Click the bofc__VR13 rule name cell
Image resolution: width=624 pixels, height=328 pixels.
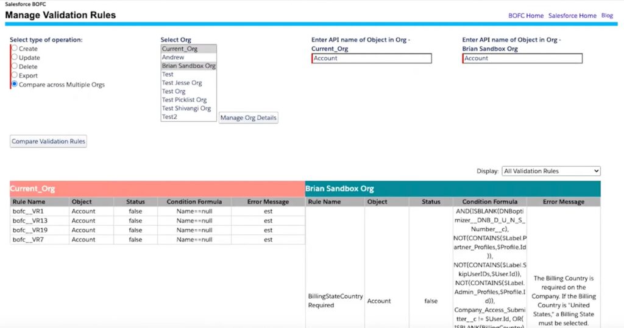pyautogui.click(x=40, y=221)
